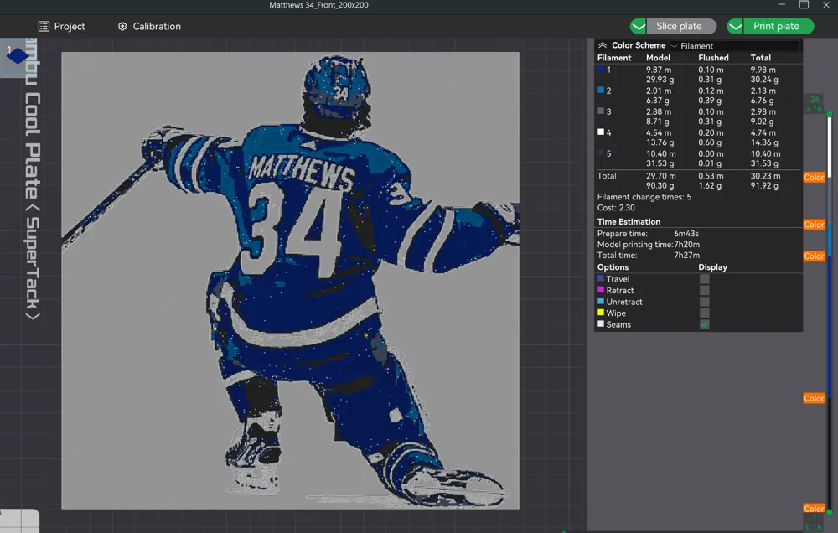Image resolution: width=838 pixels, height=533 pixels.
Task: Click window title Matthews 34_Front_200x200
Action: [318, 5]
